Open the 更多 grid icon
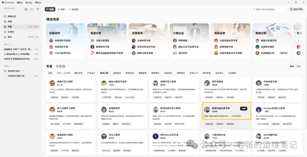 (x=5, y=37)
